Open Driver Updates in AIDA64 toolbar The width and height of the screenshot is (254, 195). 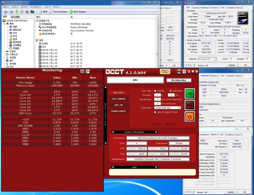click(x=58, y=12)
